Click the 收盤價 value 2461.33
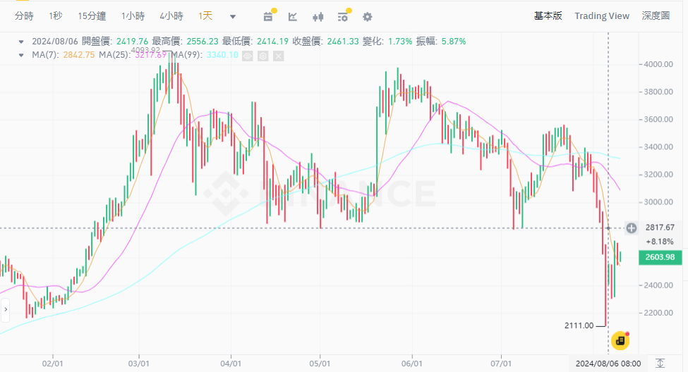The width and height of the screenshot is (688, 372). [x=343, y=41]
